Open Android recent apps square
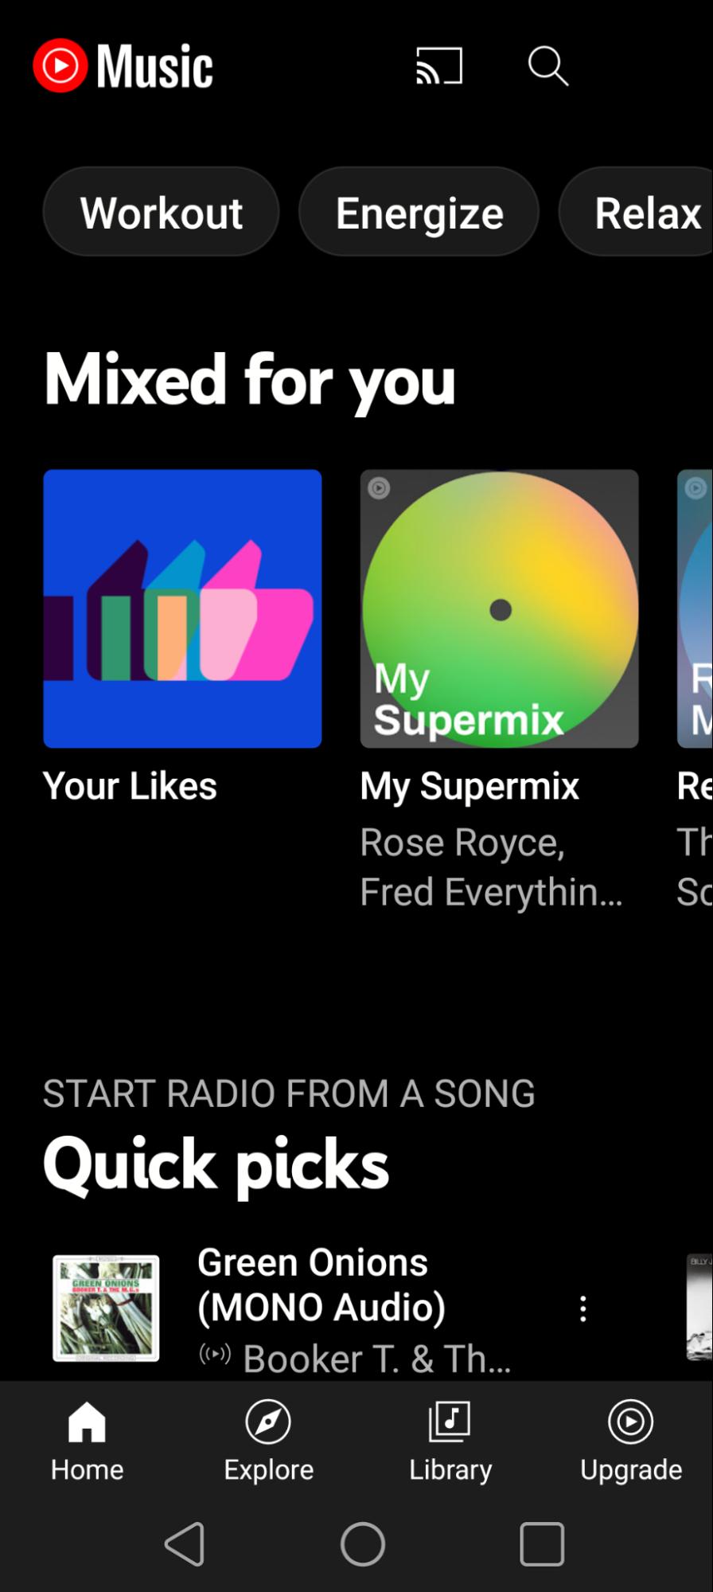 (542, 1544)
